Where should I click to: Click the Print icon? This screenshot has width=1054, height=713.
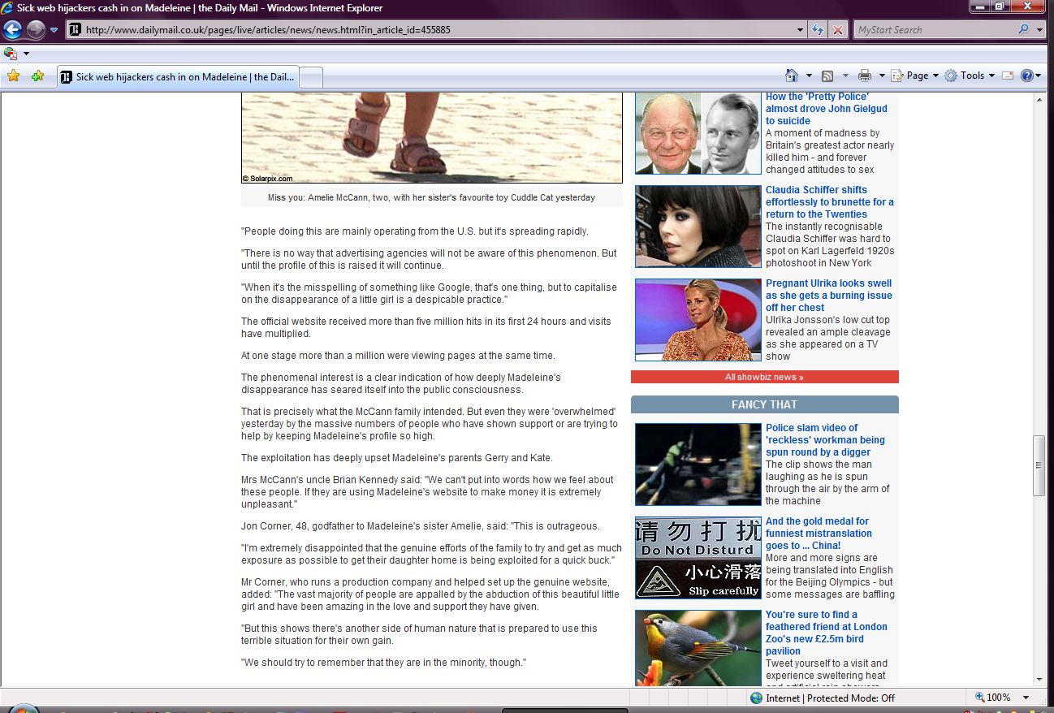coord(864,76)
